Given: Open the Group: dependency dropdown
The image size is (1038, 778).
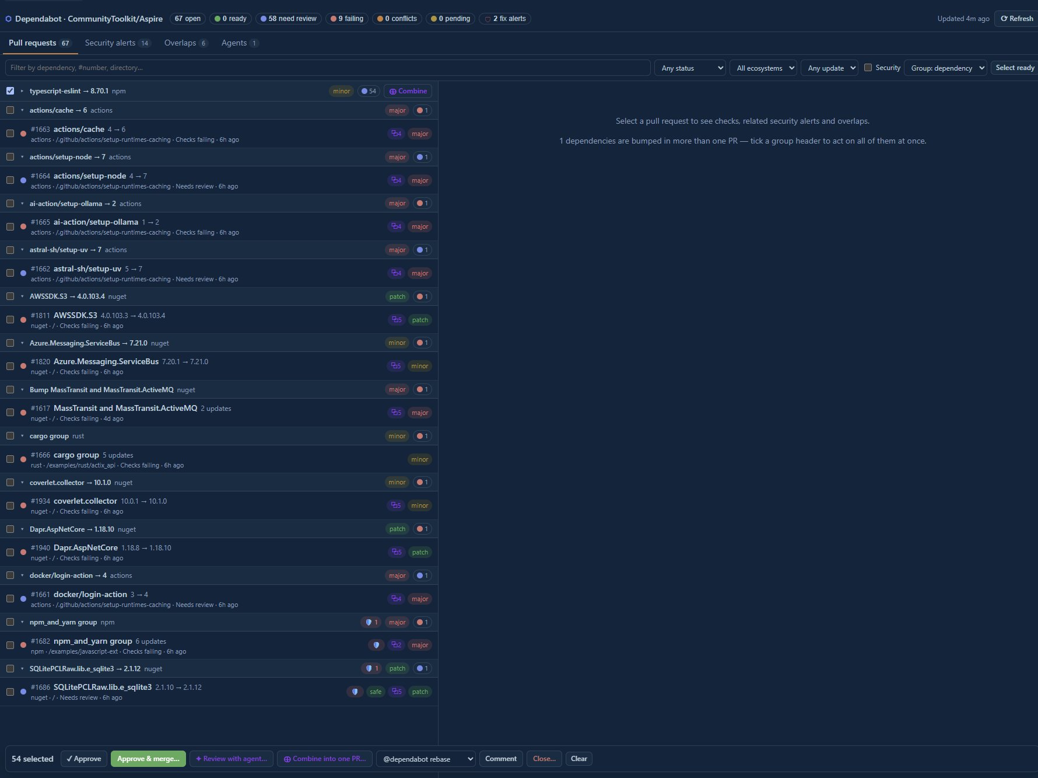Looking at the screenshot, I should click(945, 68).
